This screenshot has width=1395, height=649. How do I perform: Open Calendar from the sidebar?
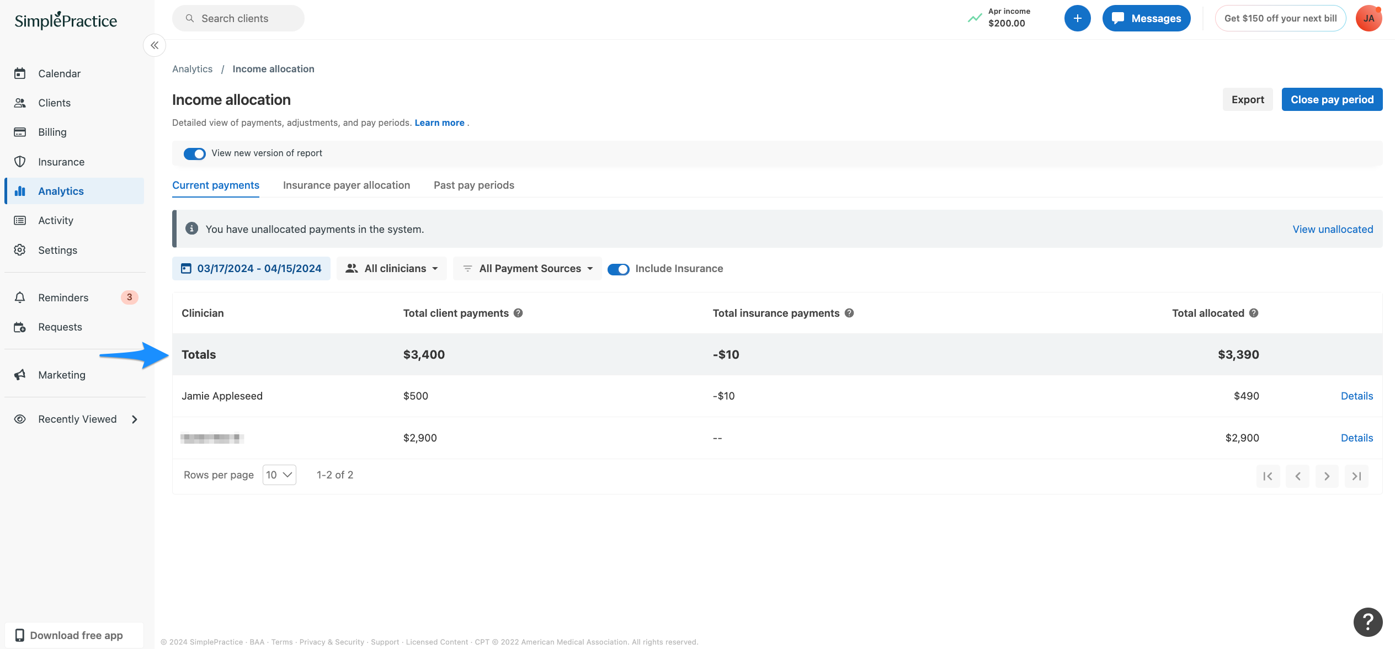(x=59, y=73)
